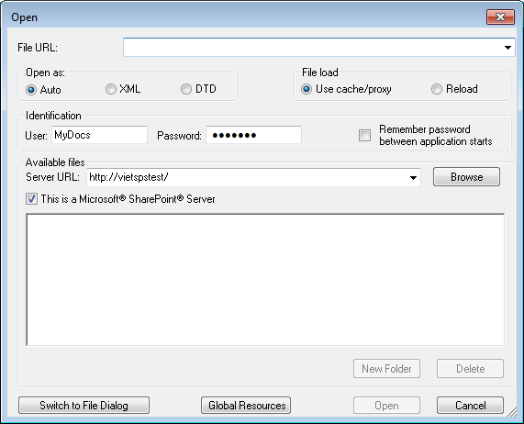The width and height of the screenshot is (524, 424).
Task: Click the User name field
Action: coord(99,135)
